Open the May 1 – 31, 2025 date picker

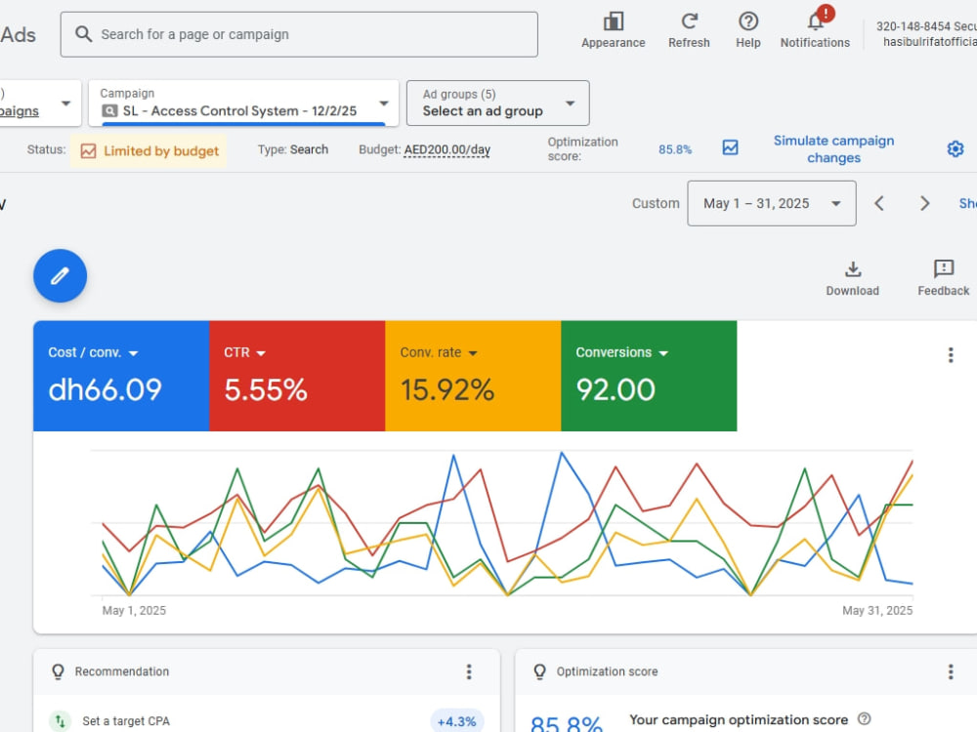pyautogui.click(x=772, y=204)
